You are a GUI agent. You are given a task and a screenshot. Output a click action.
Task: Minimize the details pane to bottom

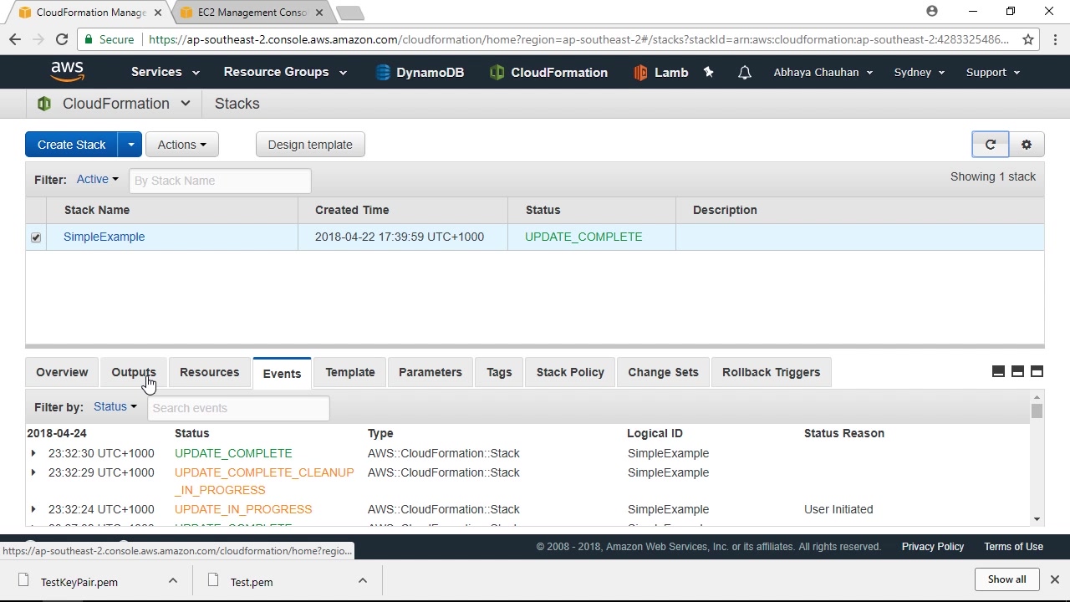pyautogui.click(x=998, y=372)
